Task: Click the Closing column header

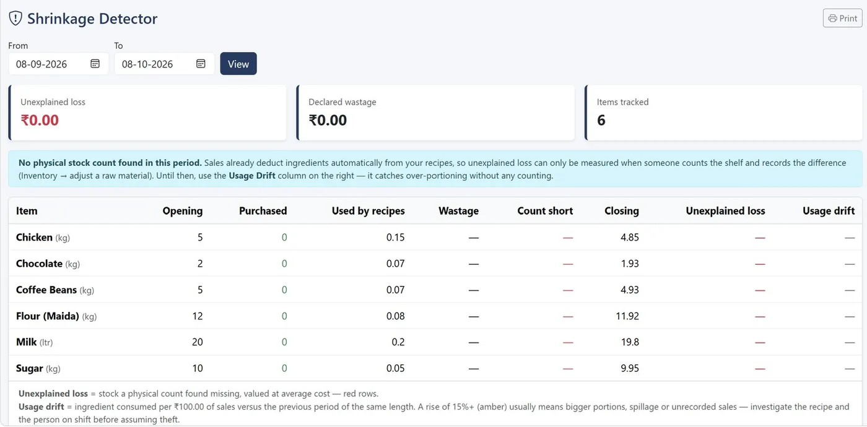Action: coord(622,211)
